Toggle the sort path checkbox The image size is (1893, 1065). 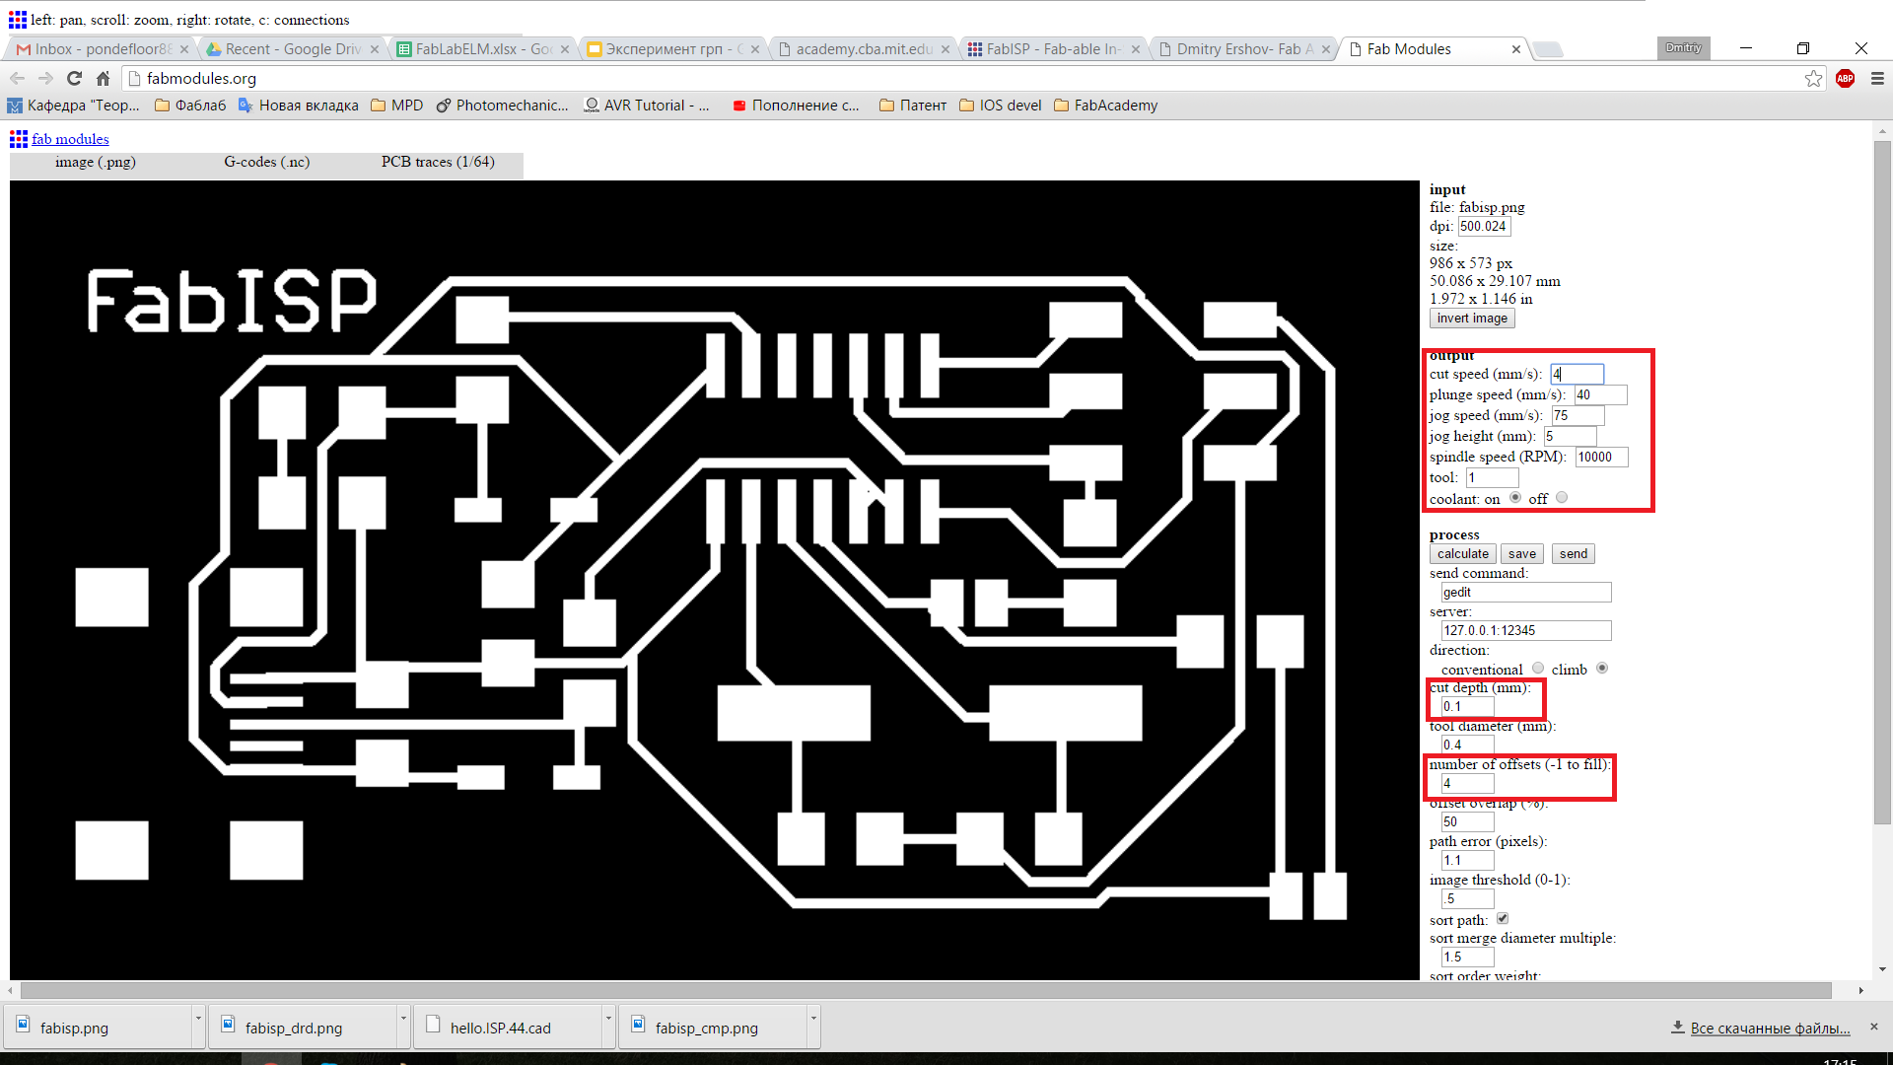[x=1503, y=919]
